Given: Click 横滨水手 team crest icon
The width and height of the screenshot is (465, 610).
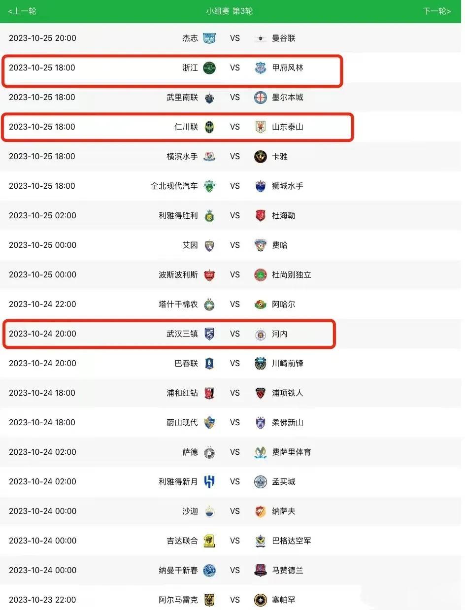Looking at the screenshot, I should (x=209, y=156).
